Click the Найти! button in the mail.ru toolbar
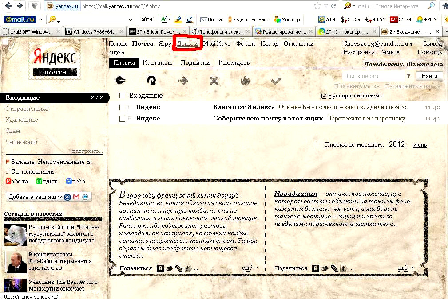 point(146,19)
